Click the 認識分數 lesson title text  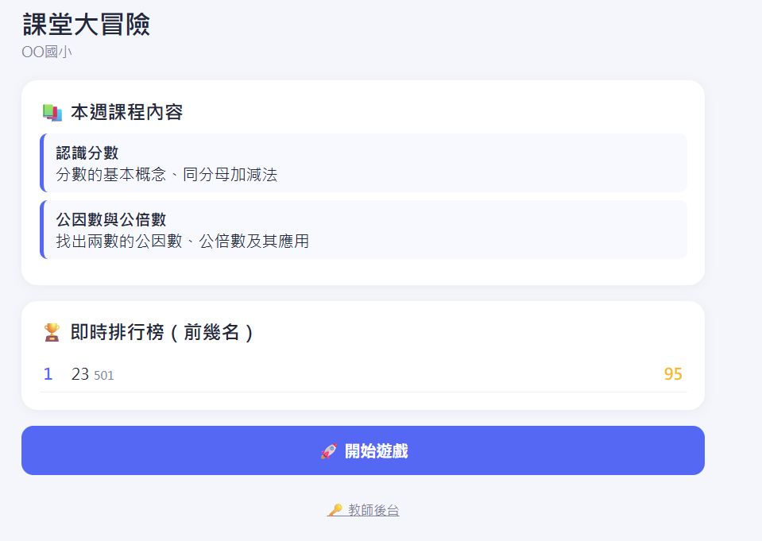coord(87,153)
